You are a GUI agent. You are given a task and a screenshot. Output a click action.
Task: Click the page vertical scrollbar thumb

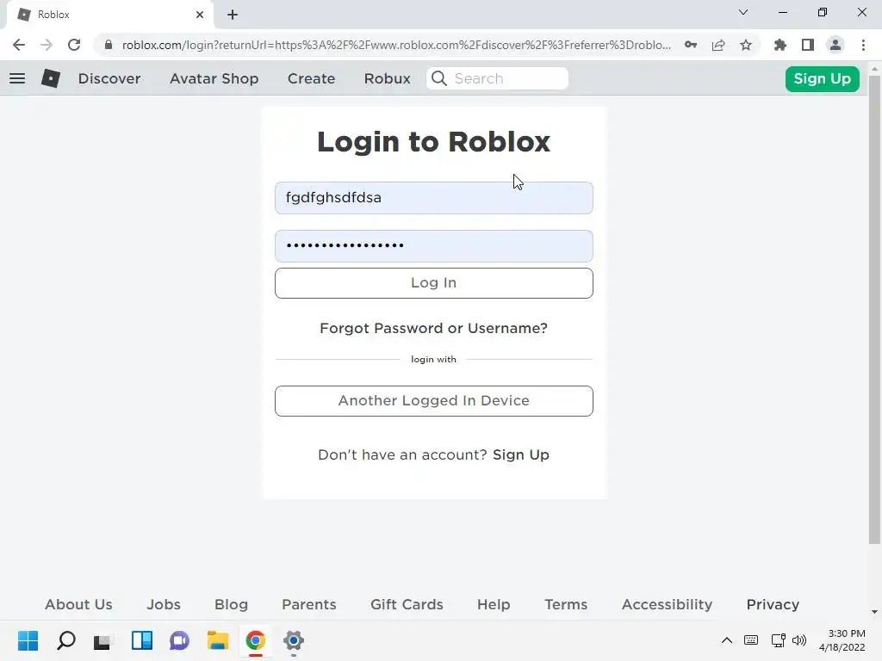tap(874, 309)
